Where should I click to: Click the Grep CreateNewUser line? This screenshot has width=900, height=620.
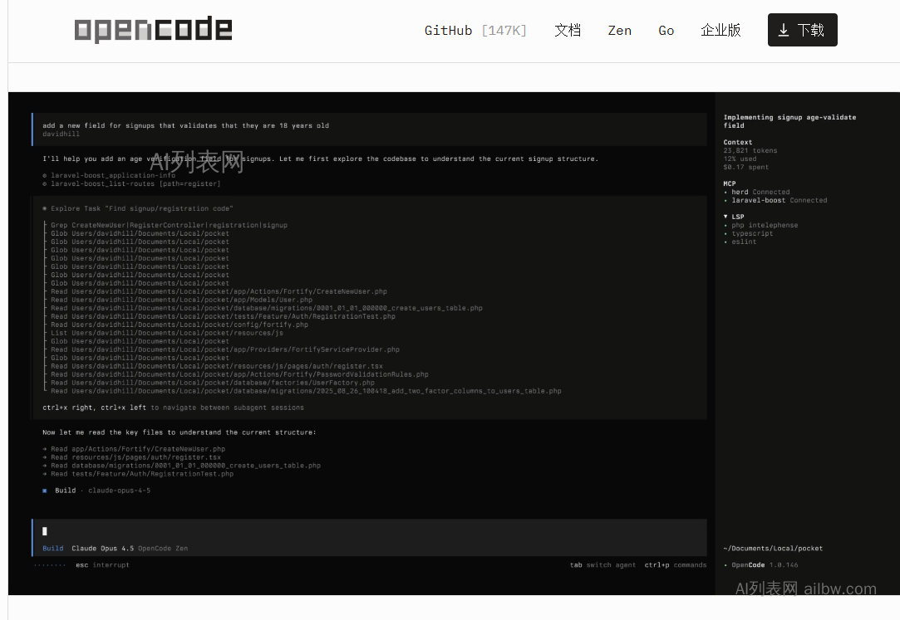169,225
